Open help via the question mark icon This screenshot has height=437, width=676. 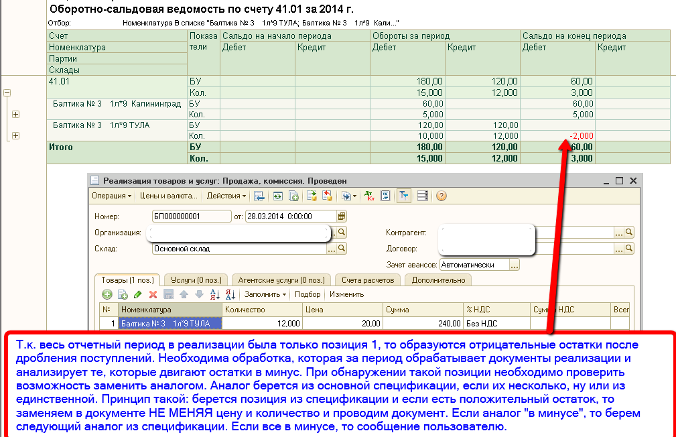[x=442, y=196]
